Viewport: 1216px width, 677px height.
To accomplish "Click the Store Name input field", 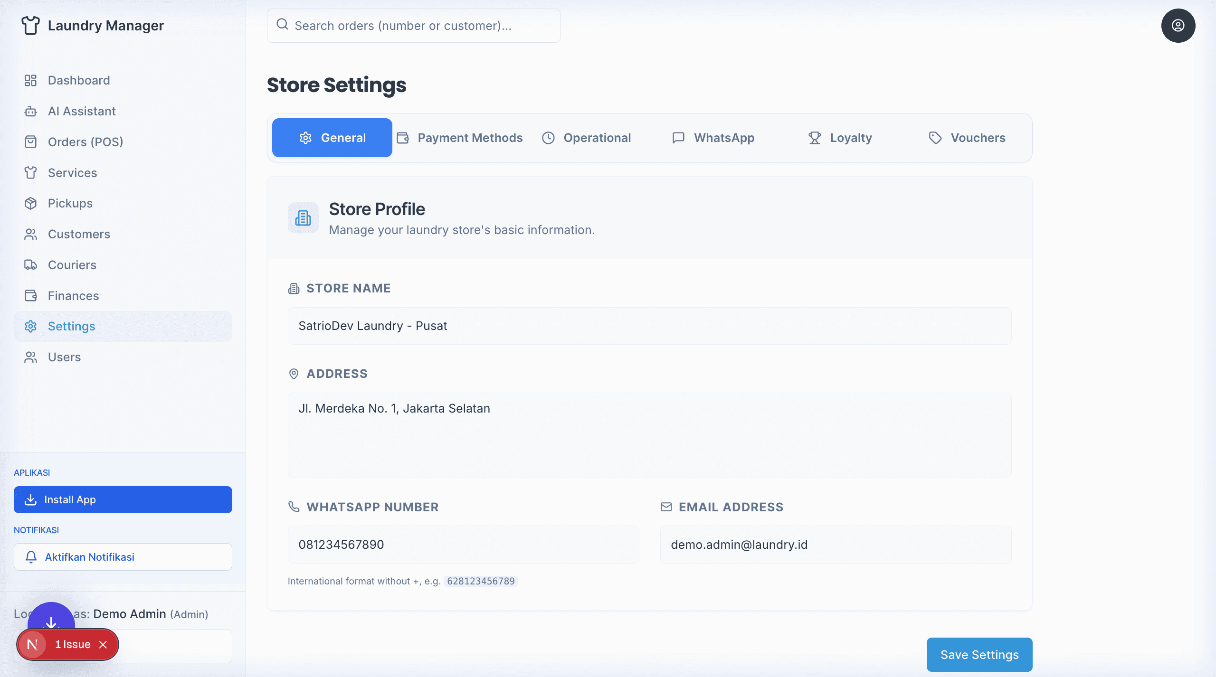I will [x=649, y=326].
